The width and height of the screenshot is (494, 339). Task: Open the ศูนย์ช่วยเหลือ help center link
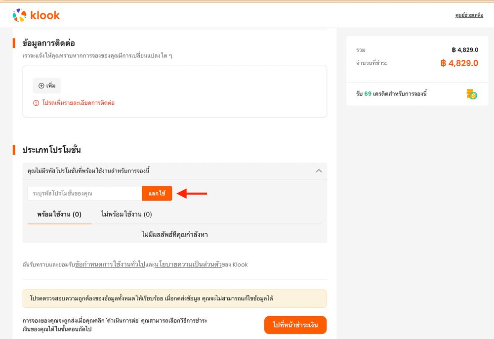(469, 15)
